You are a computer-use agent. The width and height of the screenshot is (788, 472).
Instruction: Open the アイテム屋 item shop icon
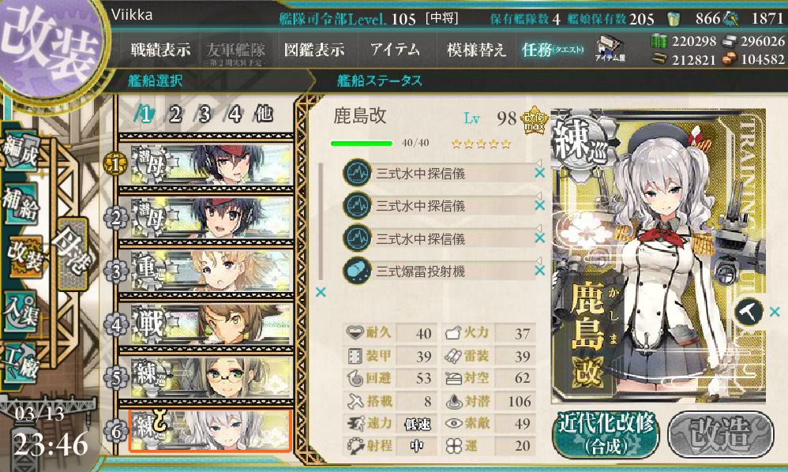pos(610,49)
